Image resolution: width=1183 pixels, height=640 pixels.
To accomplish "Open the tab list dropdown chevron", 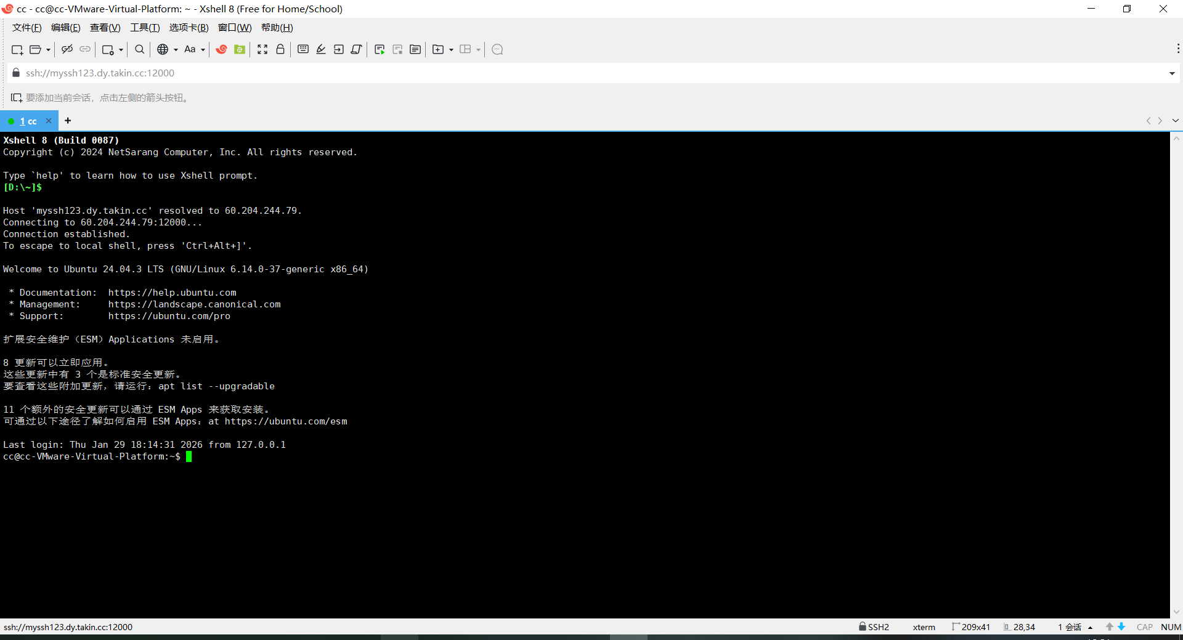I will [x=1176, y=121].
